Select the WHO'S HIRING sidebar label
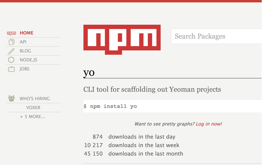 tap(34, 99)
